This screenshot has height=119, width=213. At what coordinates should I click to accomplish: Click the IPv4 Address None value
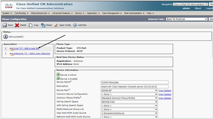pos(76,64)
